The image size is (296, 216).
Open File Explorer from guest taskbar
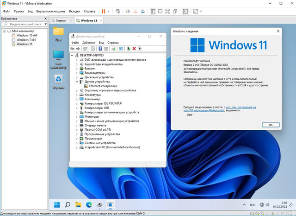[x=78, y=205]
